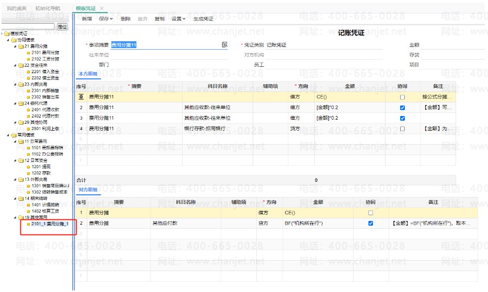Click folder icon of 13 外部交易
Image resolution: width=488 pixels, height=292 pixels.
coord(21,179)
